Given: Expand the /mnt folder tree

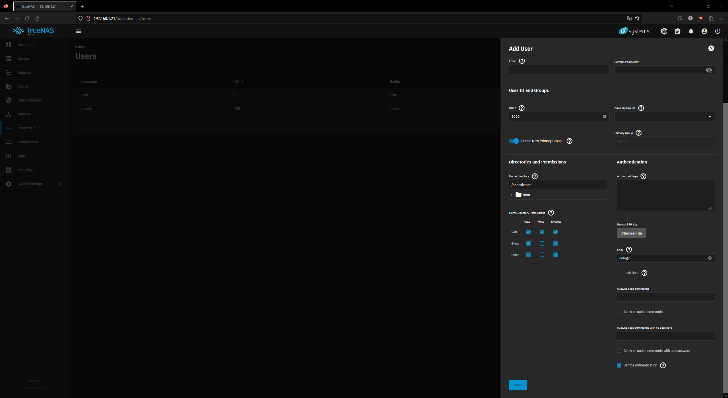Looking at the screenshot, I should pos(512,194).
